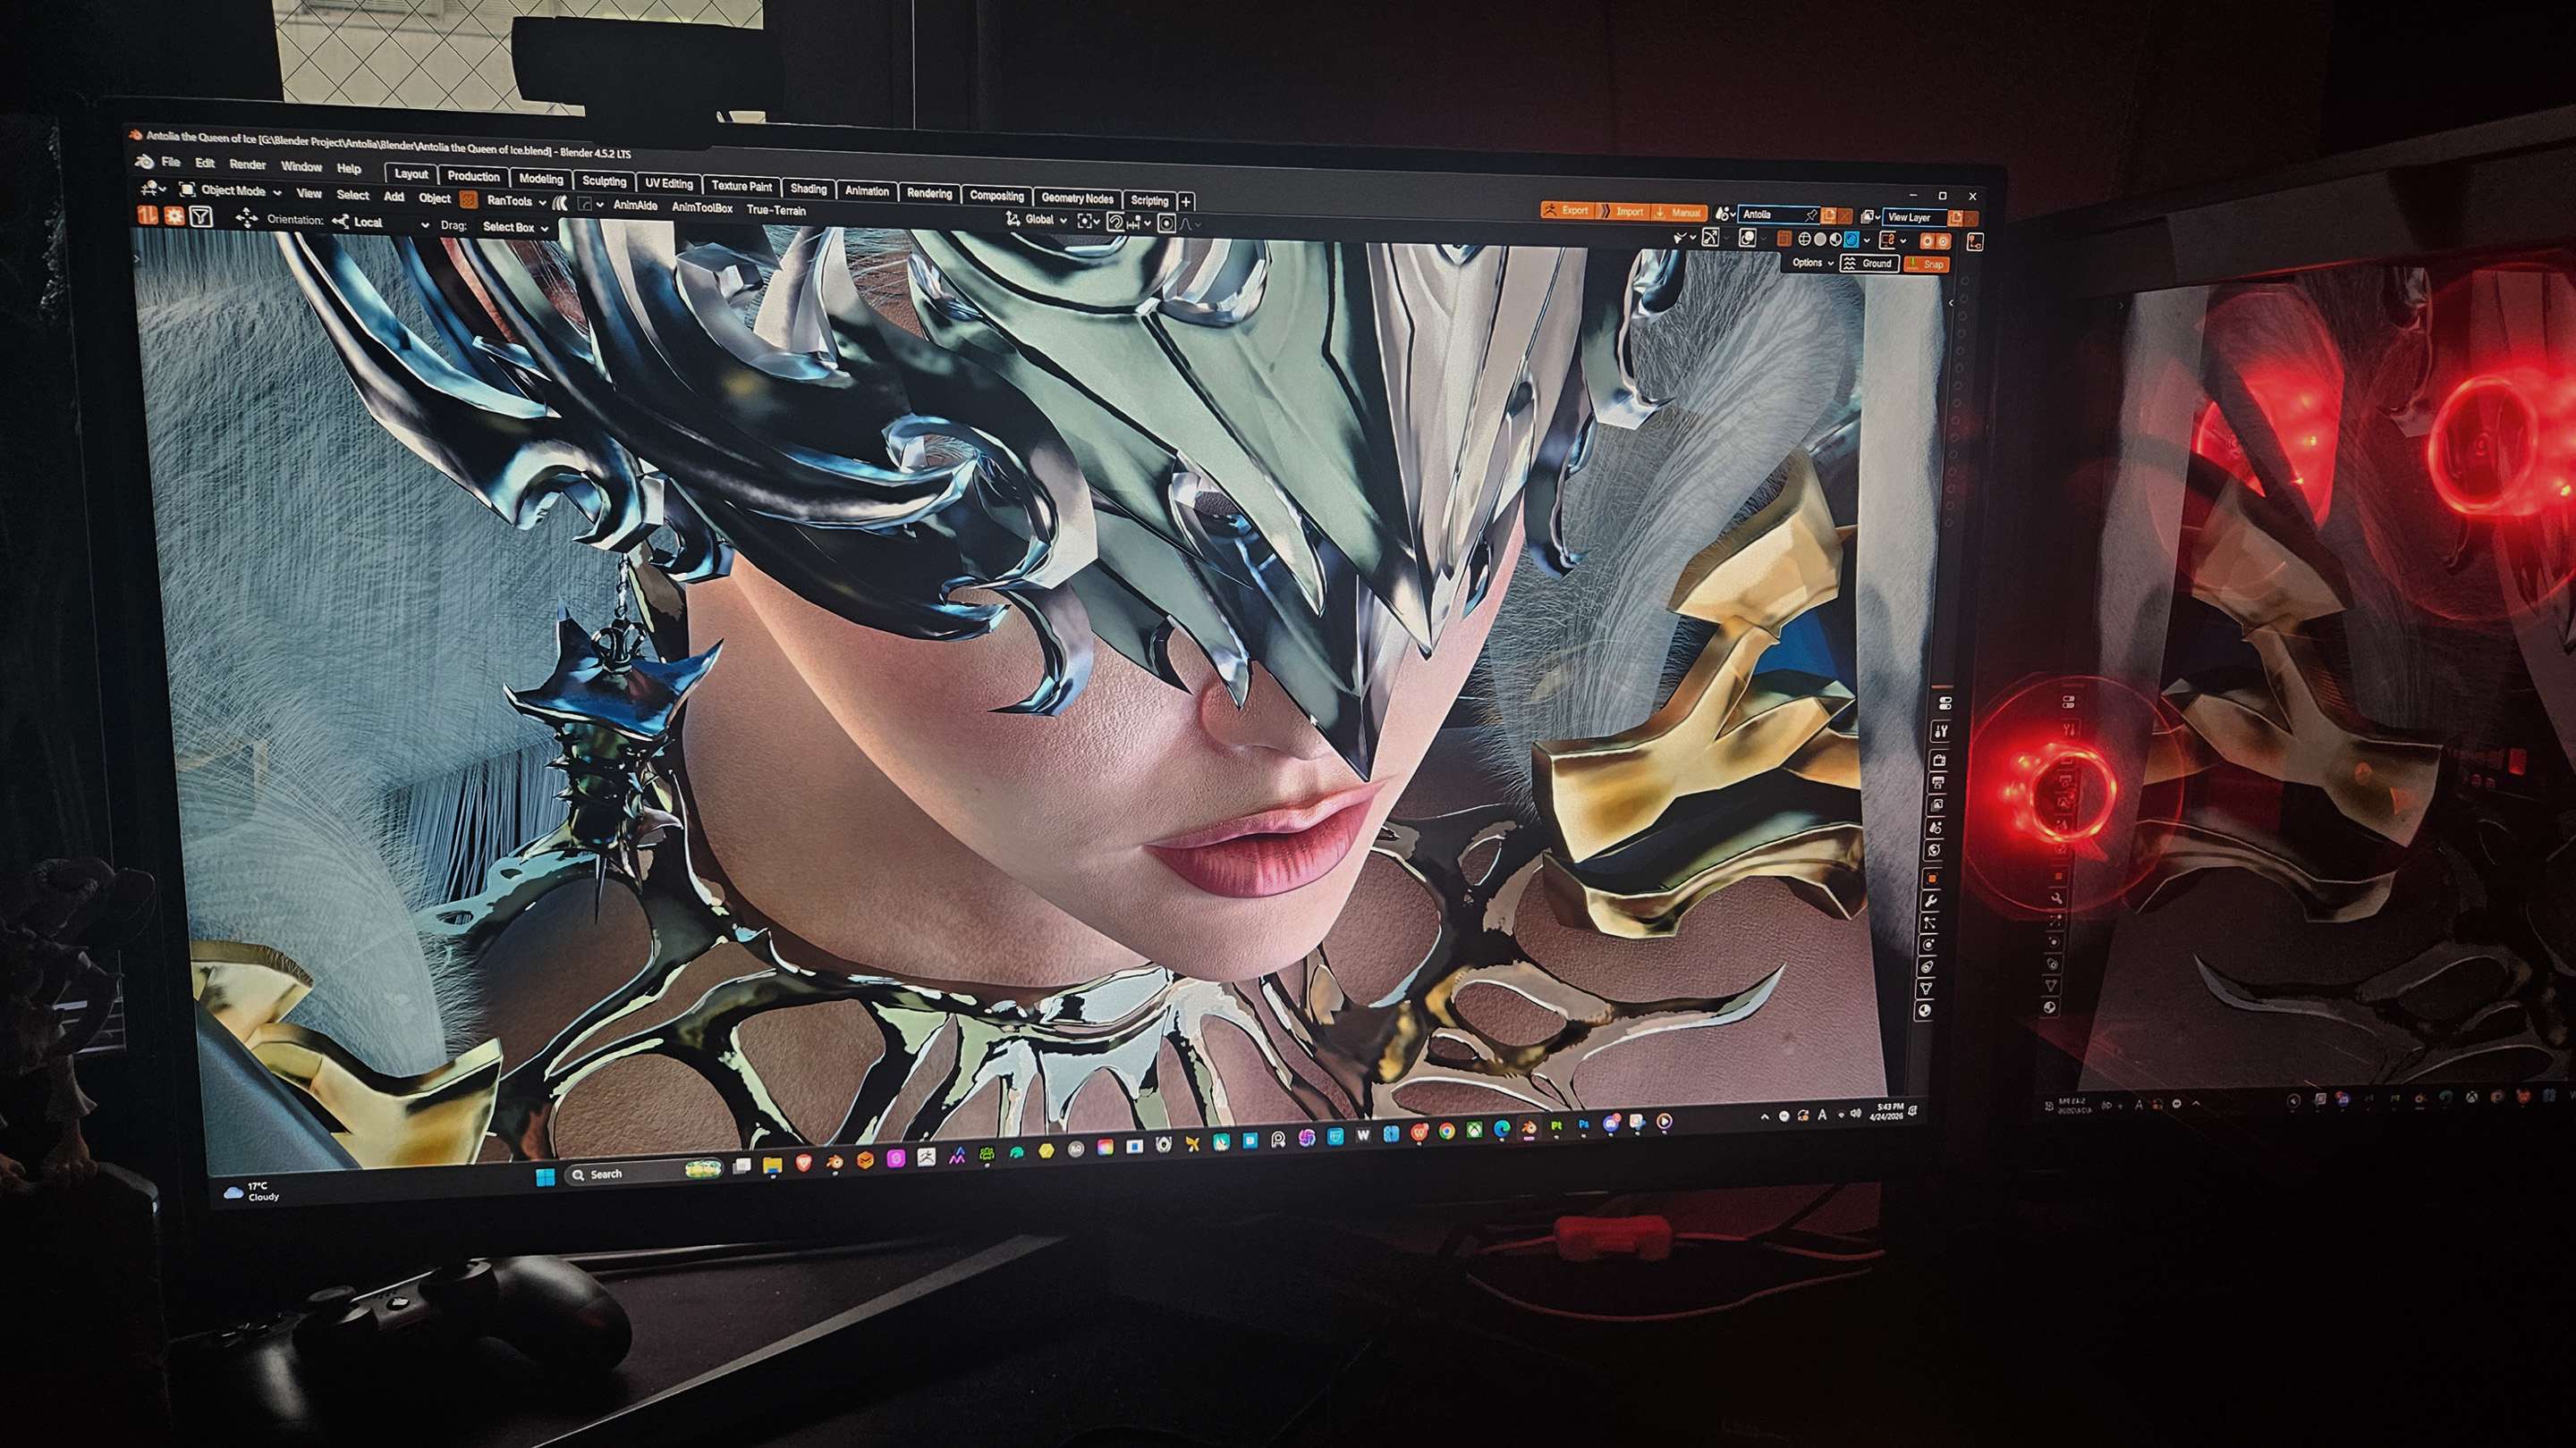The image size is (2576, 1448).
Task: Click the orange RanTools grid icon
Action: [x=468, y=200]
